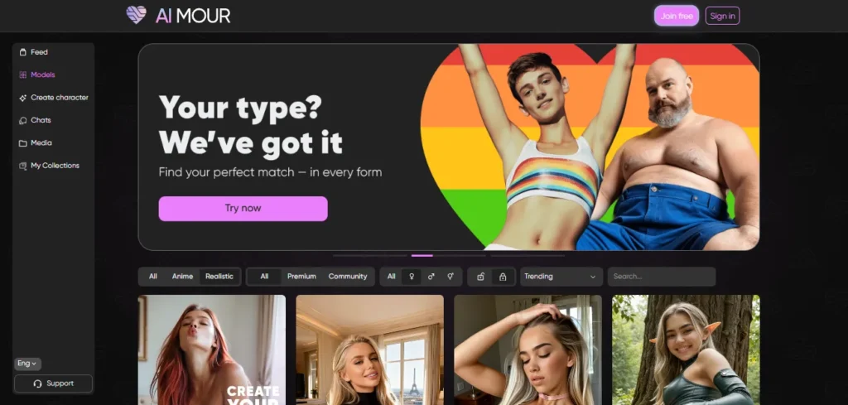The height and width of the screenshot is (405, 848).
Task: Select the first banner carousel indicator
Action: tap(370, 255)
